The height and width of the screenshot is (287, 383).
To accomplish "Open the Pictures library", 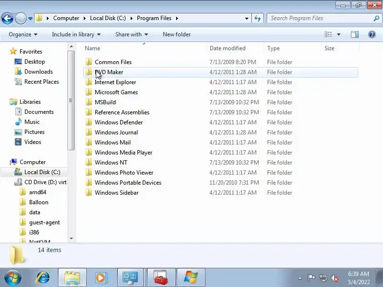I will pyautogui.click(x=34, y=132).
